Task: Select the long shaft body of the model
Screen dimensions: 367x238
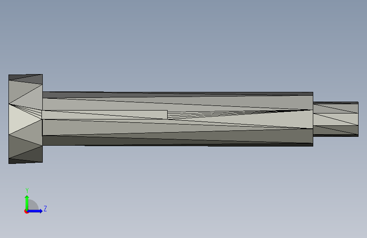Action: (178, 119)
